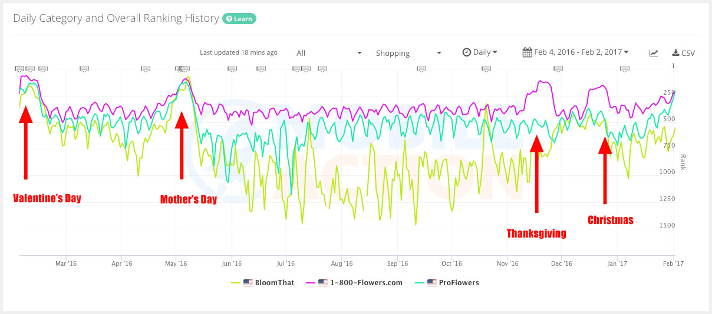Click the green Learn help button
This screenshot has width=712, height=314.
[x=239, y=19]
